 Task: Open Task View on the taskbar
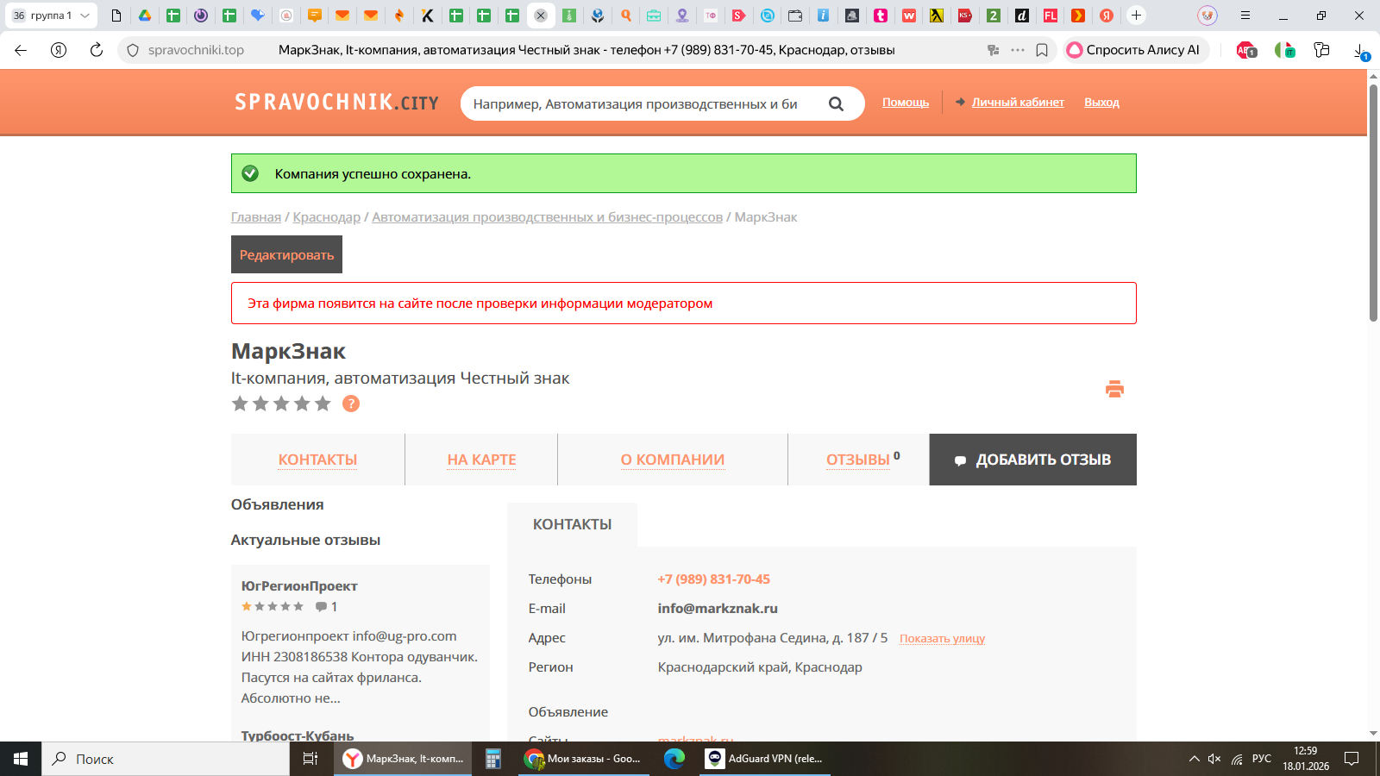tap(310, 759)
